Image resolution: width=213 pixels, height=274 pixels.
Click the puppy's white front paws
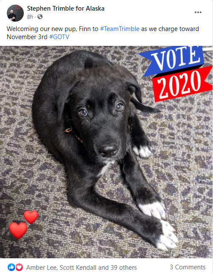pyautogui.click(x=158, y=226)
